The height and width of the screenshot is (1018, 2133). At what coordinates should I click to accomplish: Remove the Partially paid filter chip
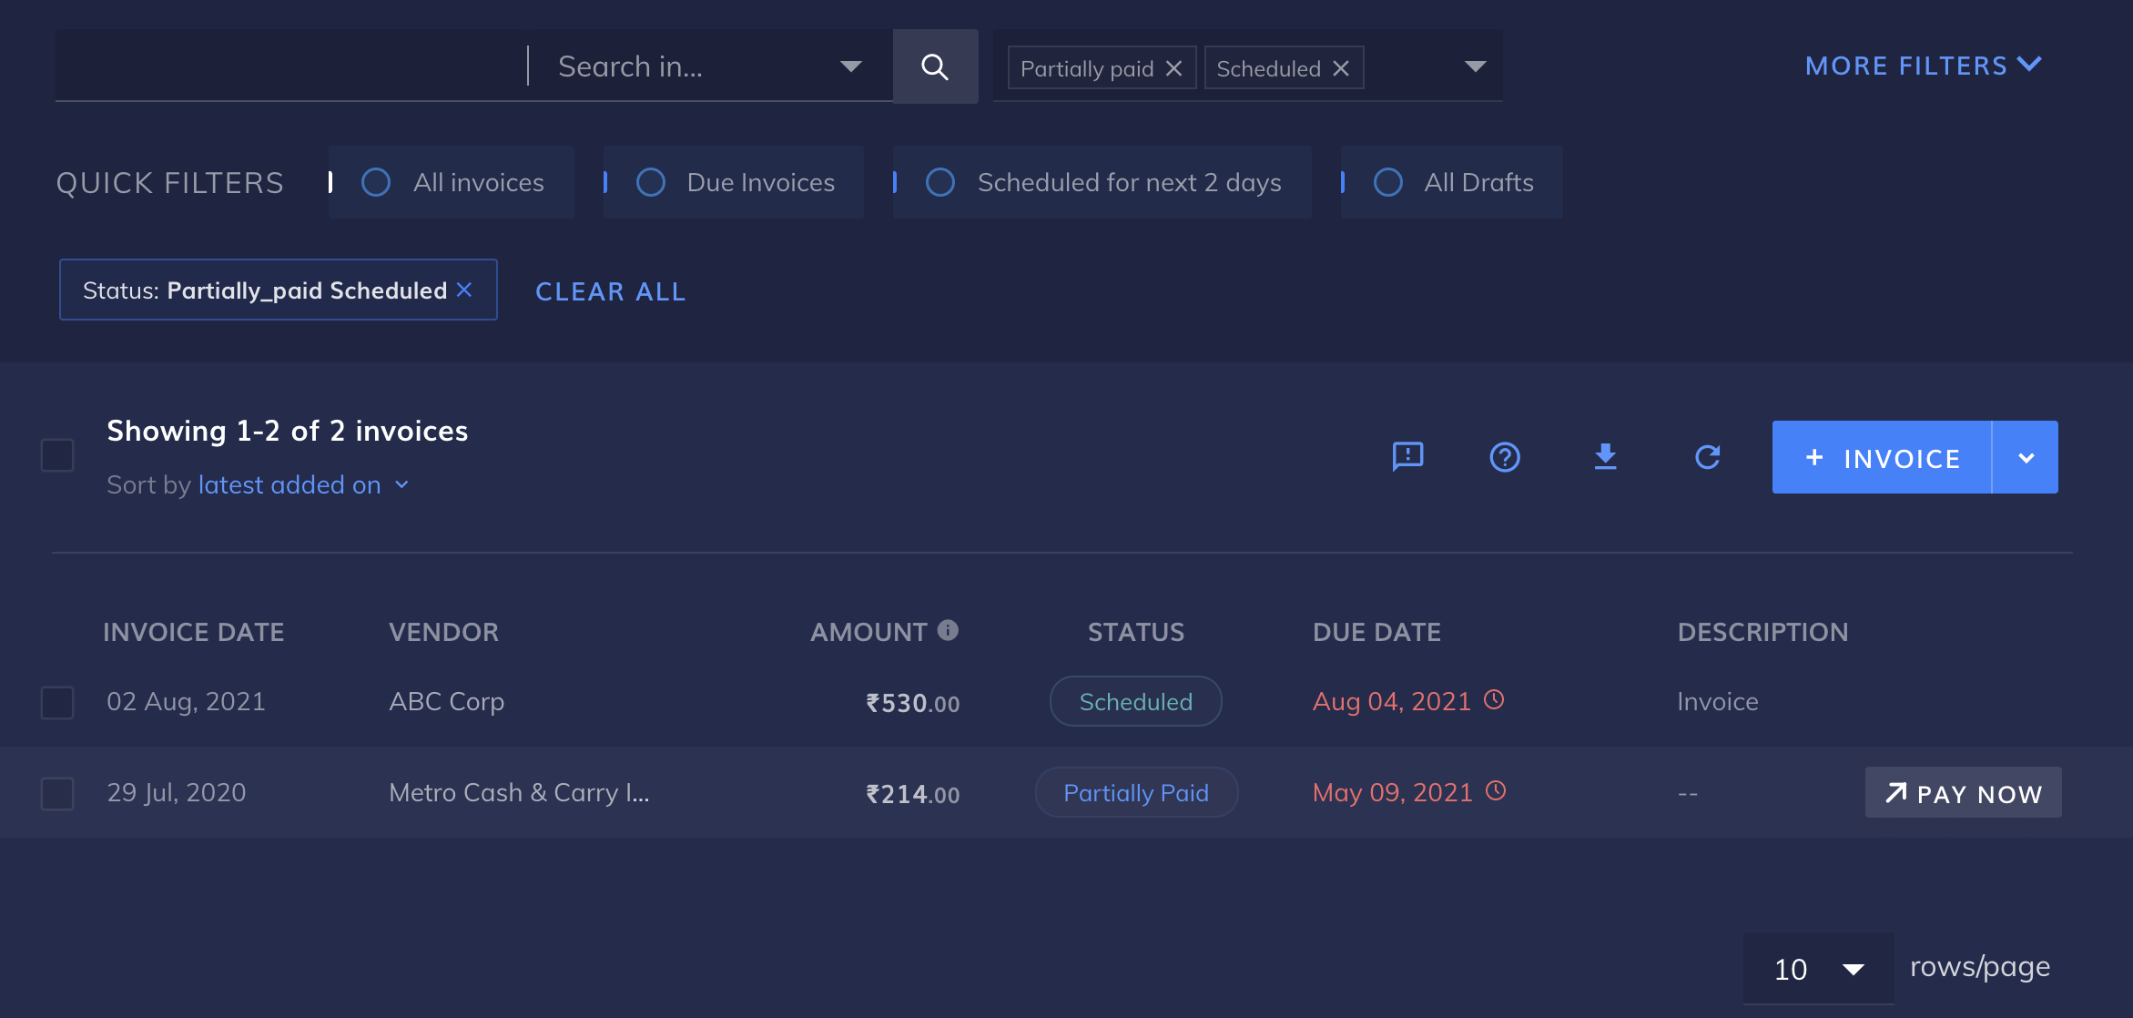pos(1174,68)
